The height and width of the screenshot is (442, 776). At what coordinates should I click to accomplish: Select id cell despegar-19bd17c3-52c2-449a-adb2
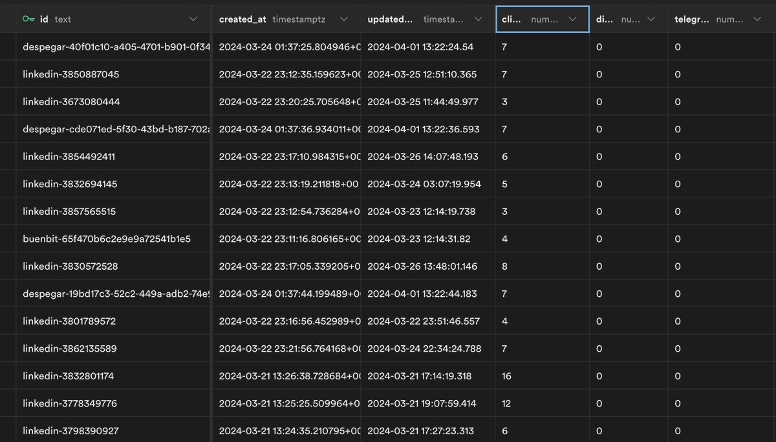pos(113,294)
